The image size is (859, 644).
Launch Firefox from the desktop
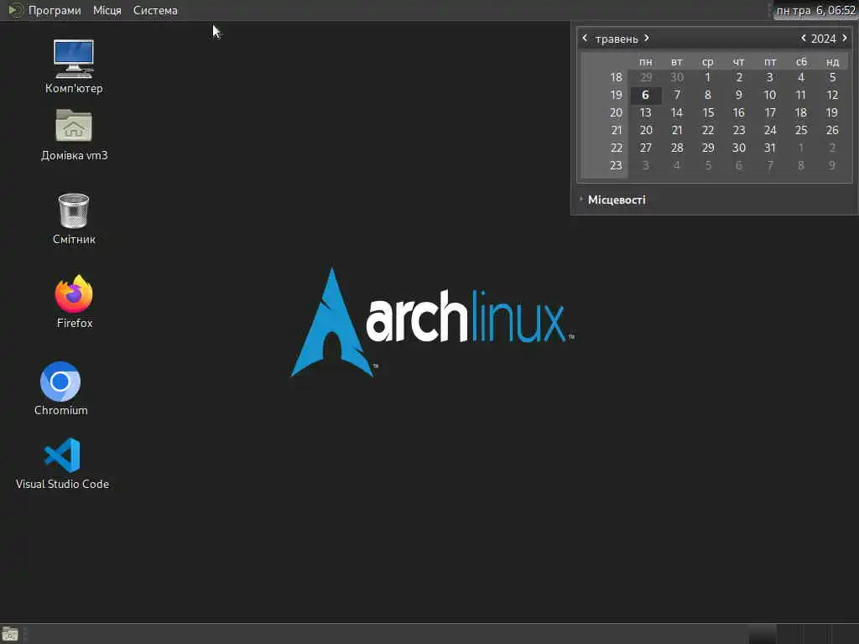[74, 302]
